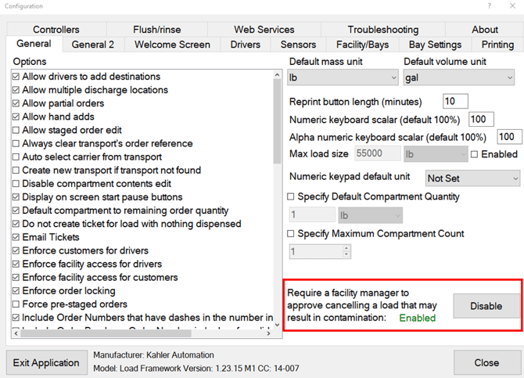The image size is (524, 378).
Task: Click the Maximum Compartment Count stepper arrows
Action: click(x=346, y=251)
